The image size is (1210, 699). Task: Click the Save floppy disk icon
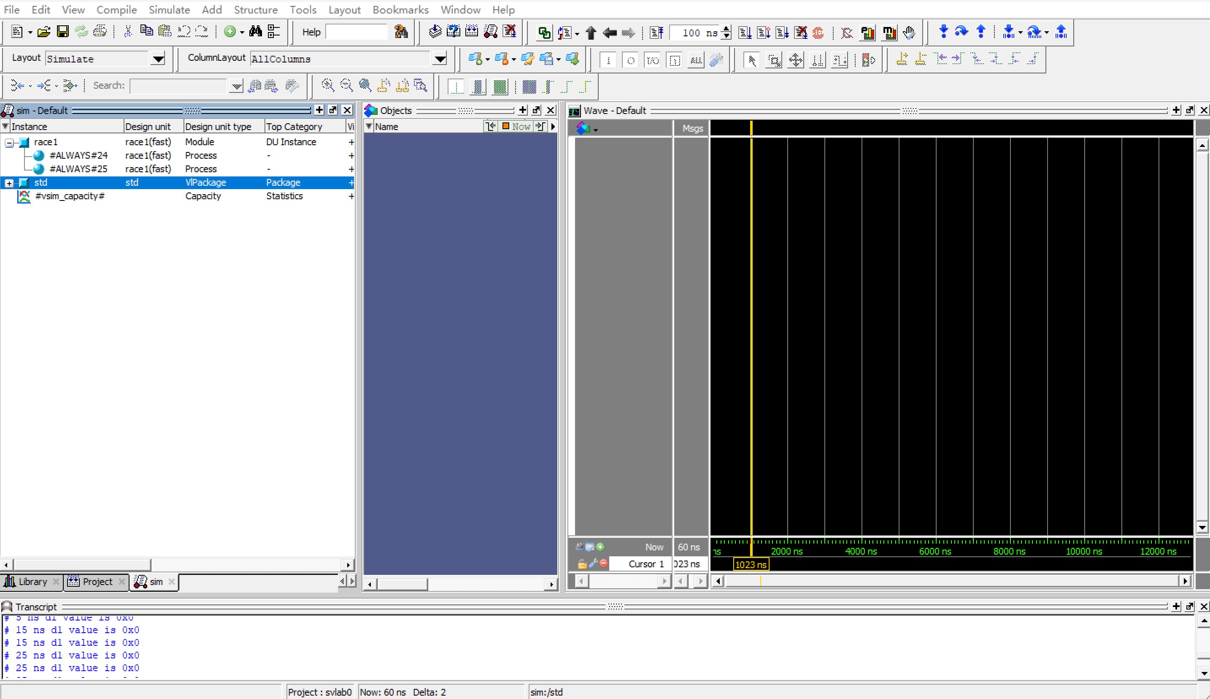tap(62, 32)
